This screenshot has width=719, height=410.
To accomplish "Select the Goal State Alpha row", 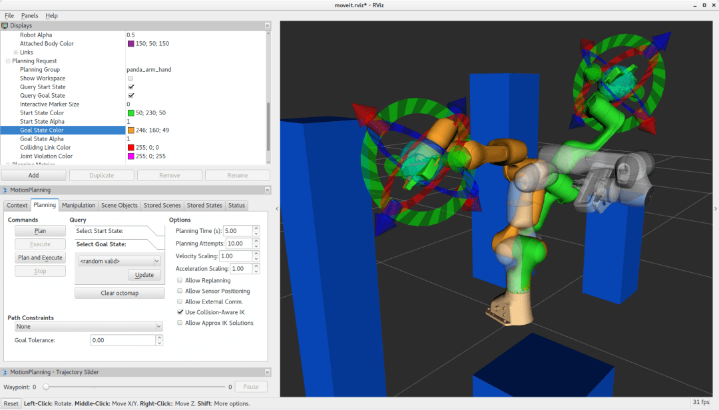I will (133, 139).
